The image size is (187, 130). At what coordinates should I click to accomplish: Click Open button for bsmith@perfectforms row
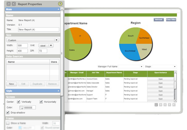(x=161, y=79)
